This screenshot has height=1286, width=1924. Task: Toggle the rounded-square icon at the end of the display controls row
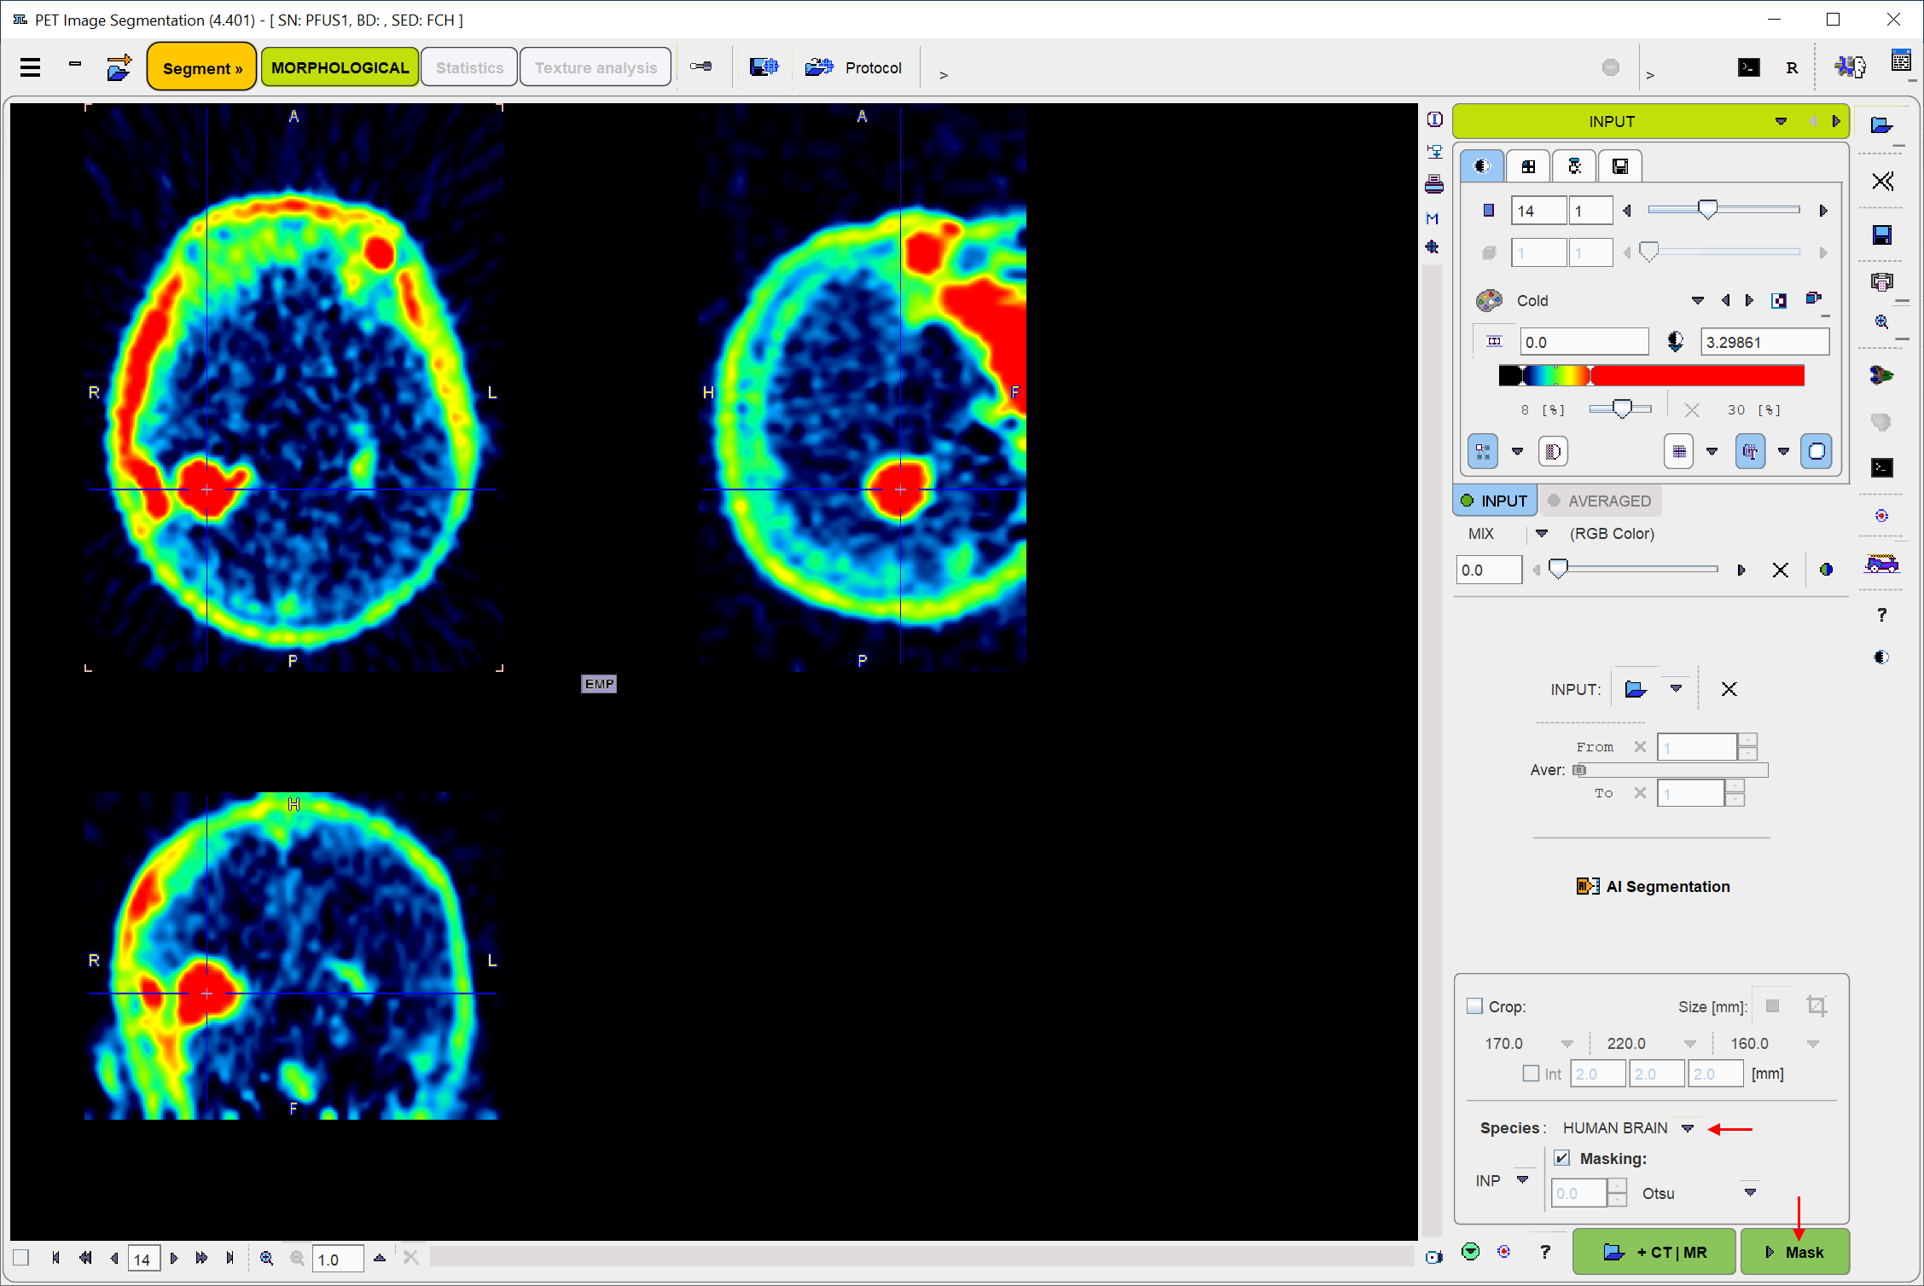pyautogui.click(x=1816, y=451)
